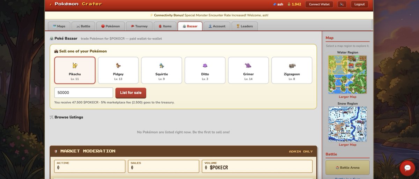Open the Items tab

tap(165, 26)
